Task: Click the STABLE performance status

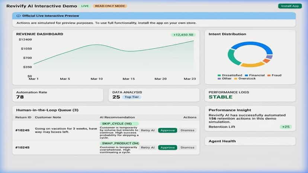Action: 220,97
